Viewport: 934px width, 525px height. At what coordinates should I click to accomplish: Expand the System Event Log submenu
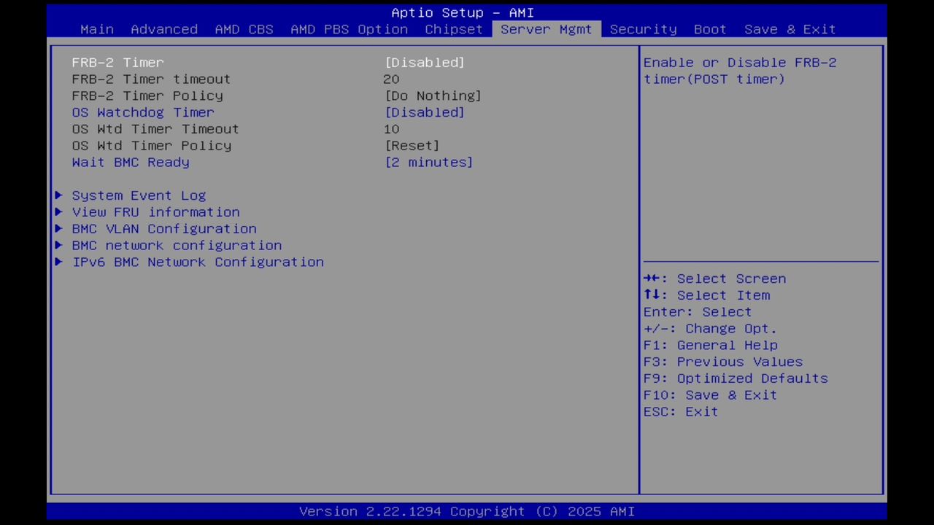[139, 195]
